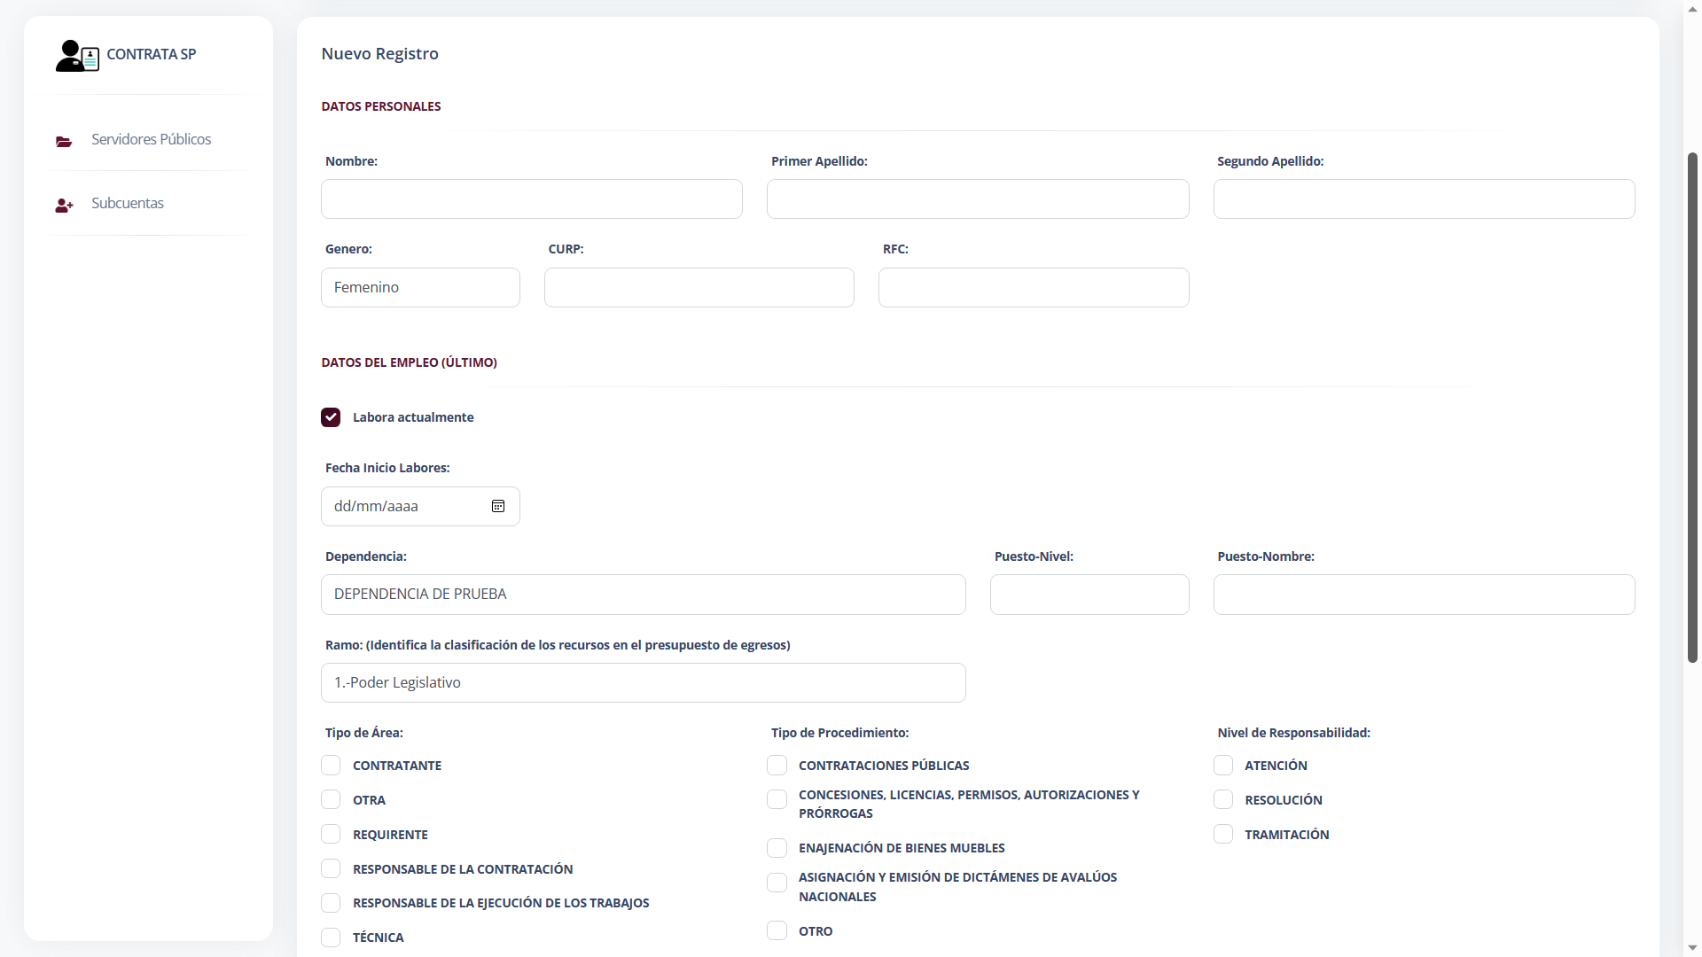Focus the Puesto-Nombre input

tap(1424, 595)
